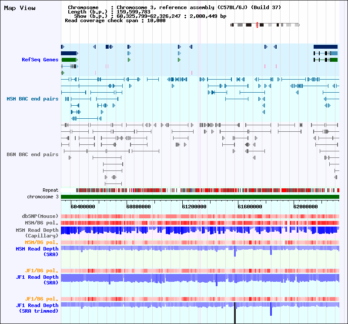The width and height of the screenshot is (348, 324).
Task: Click the chromosome 3 track label
Action: pos(43,197)
